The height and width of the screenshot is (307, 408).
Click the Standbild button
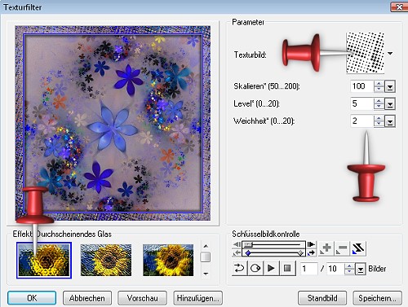click(322, 298)
